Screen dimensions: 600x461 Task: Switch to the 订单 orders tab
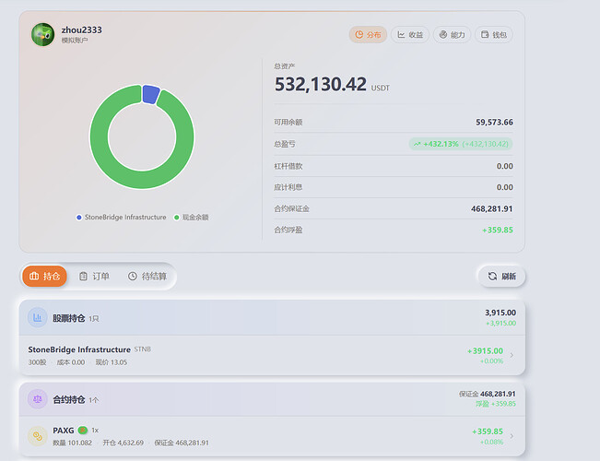click(94, 276)
